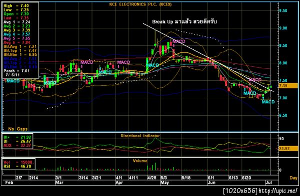Click the Feb month label

click(9, 183)
